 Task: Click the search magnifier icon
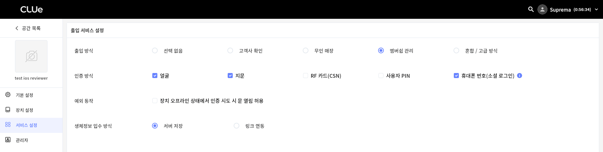tap(531, 9)
